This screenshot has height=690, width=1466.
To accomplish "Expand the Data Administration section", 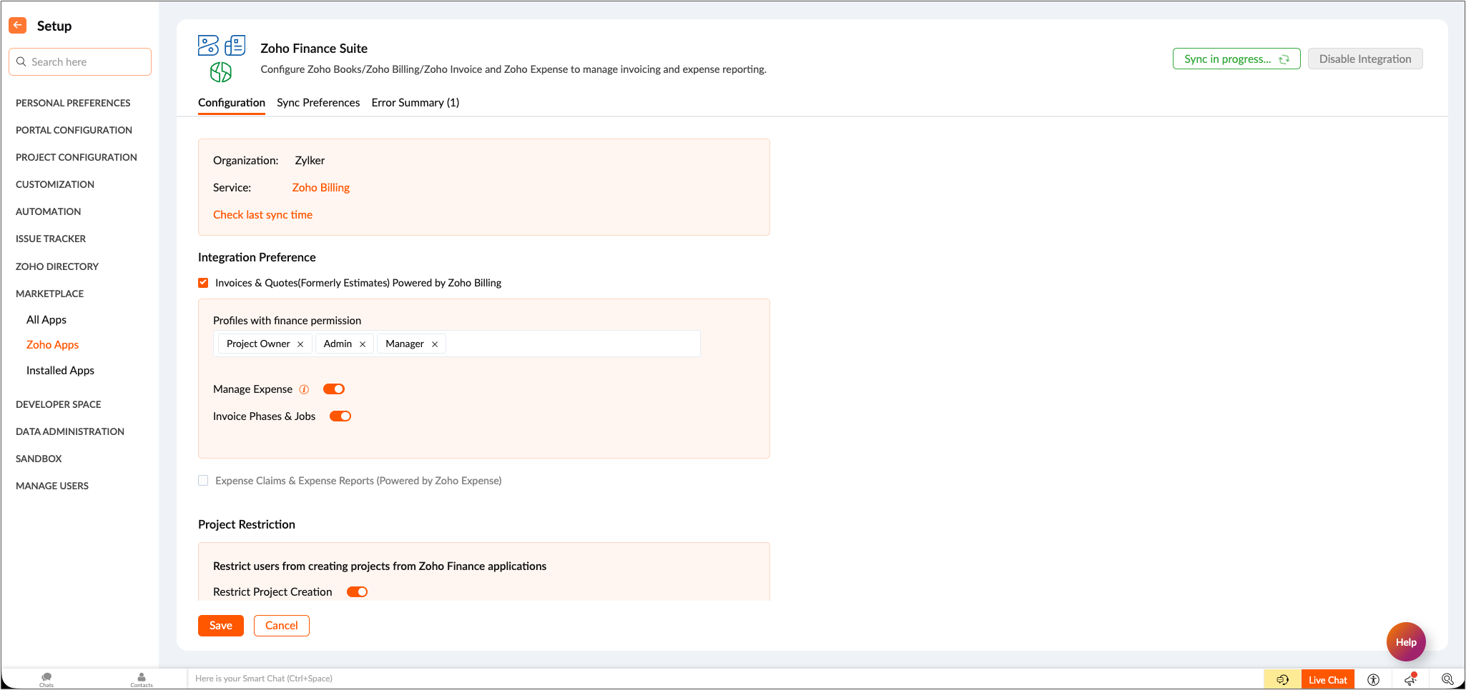I will 70,431.
